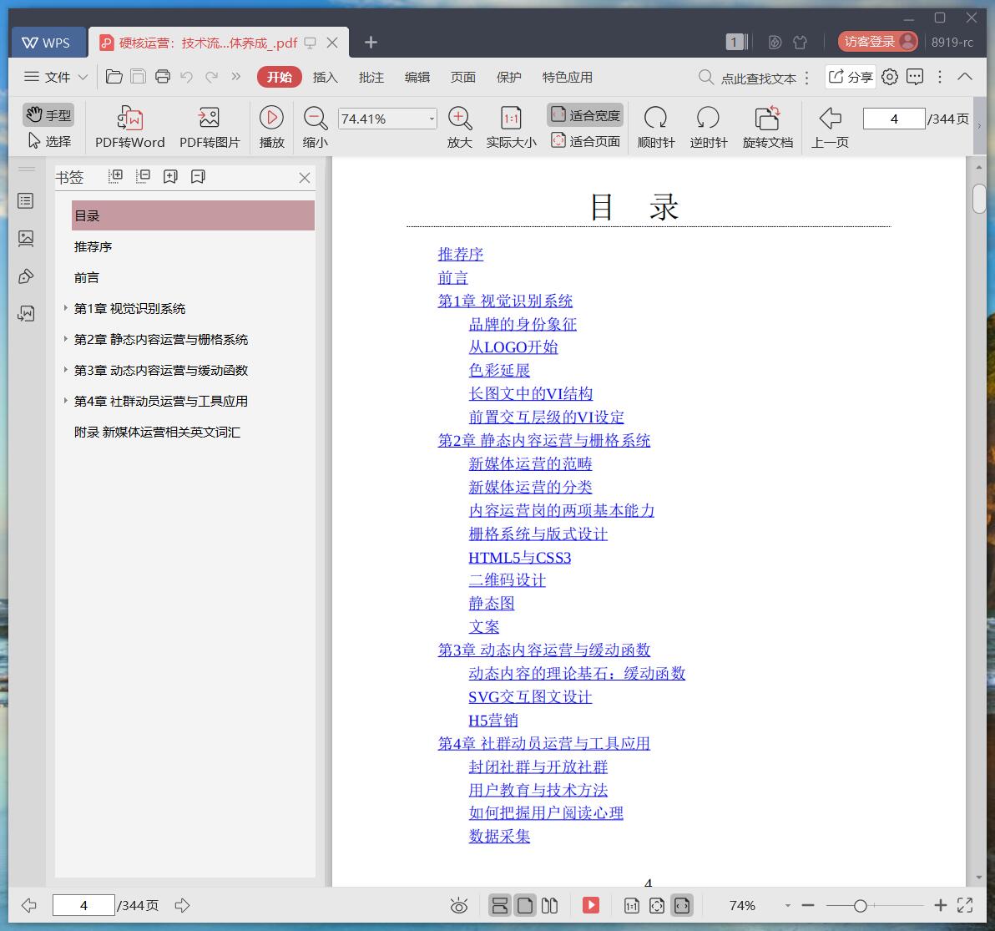Print the document
The height and width of the screenshot is (931, 995).
163,77
